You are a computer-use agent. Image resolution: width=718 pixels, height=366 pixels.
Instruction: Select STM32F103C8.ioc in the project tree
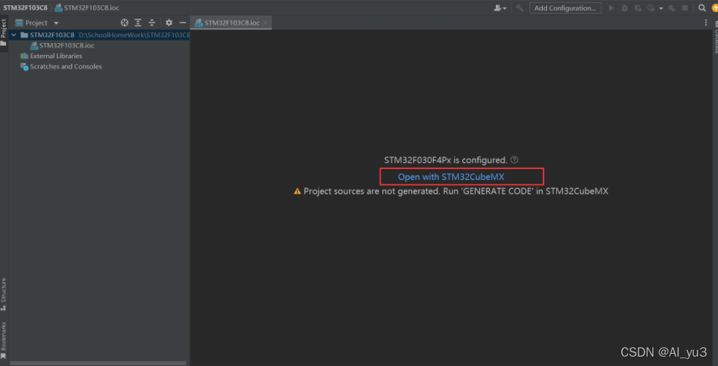point(62,46)
